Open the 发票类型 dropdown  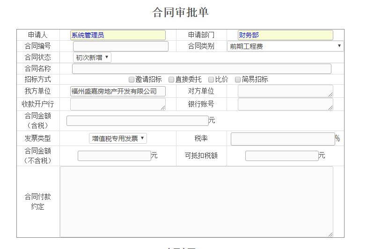pos(118,139)
